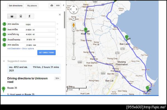Zoom in with the plus button
Screen dimensions: 167x110
coord(74,29)
